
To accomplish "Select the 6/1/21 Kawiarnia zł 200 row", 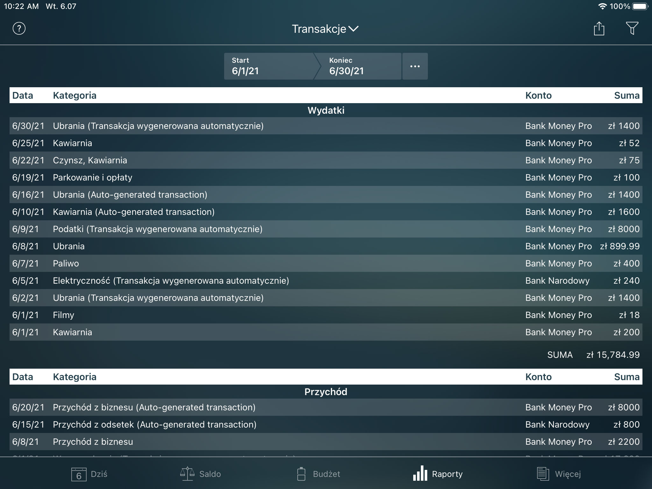I will coord(326,332).
